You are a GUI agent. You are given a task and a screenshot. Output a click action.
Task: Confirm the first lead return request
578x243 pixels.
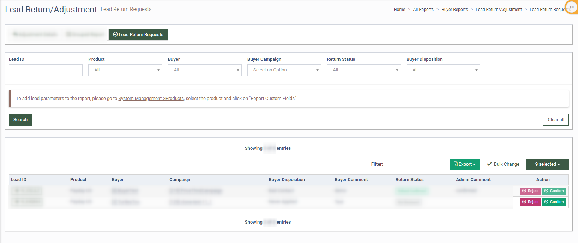pyautogui.click(x=554, y=191)
